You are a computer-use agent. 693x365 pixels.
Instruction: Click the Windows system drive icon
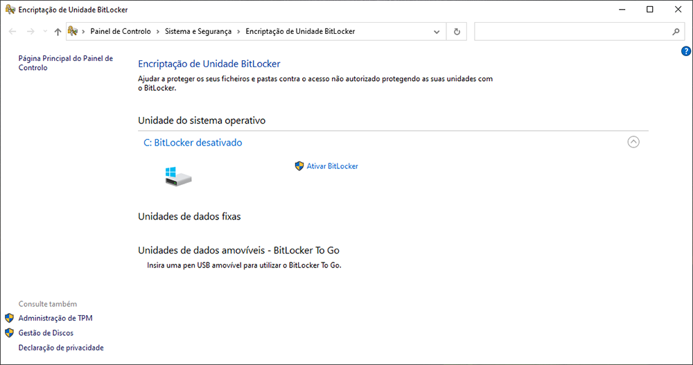pyautogui.click(x=178, y=177)
